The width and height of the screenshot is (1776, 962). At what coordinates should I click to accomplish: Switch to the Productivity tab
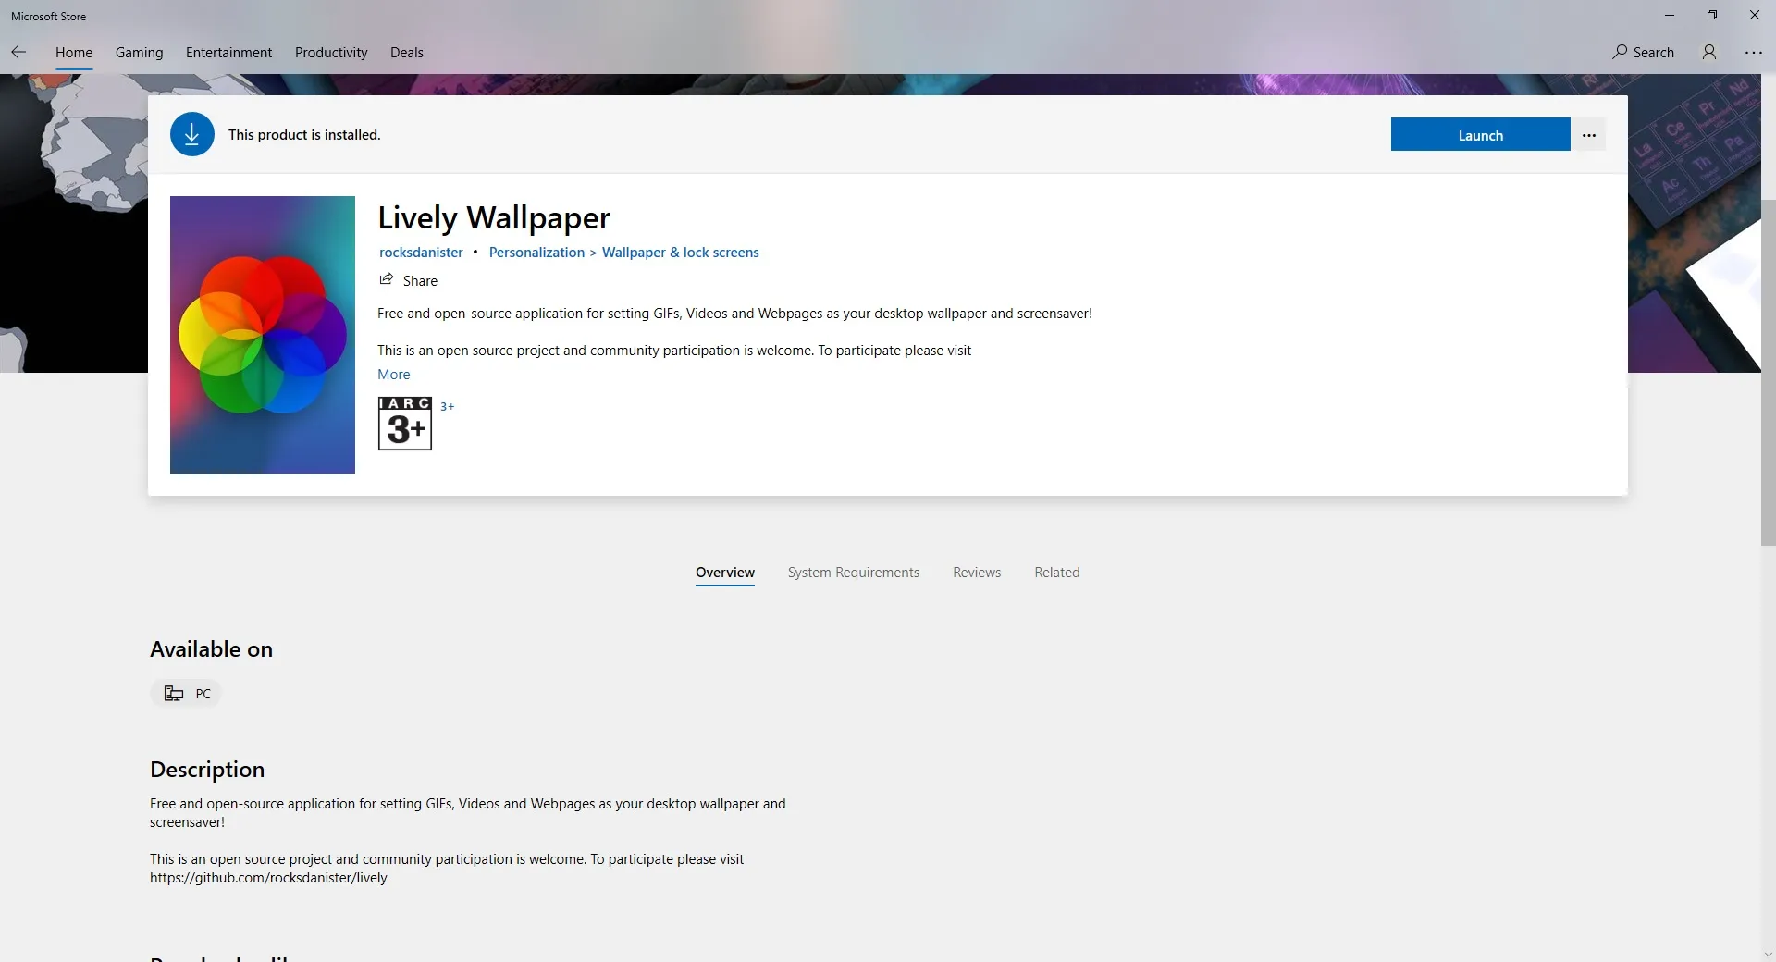click(x=331, y=53)
